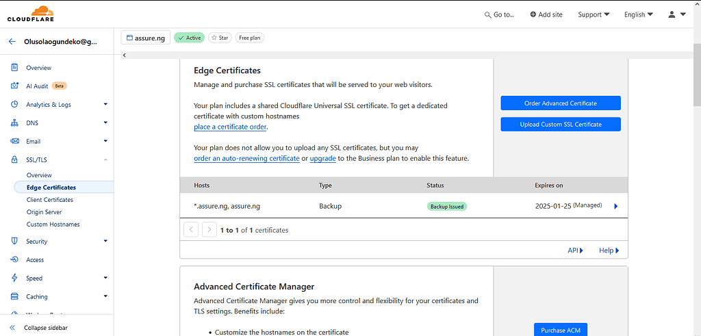The image size is (701, 336).
Task: Click the Go to... search field
Action: pos(499,14)
